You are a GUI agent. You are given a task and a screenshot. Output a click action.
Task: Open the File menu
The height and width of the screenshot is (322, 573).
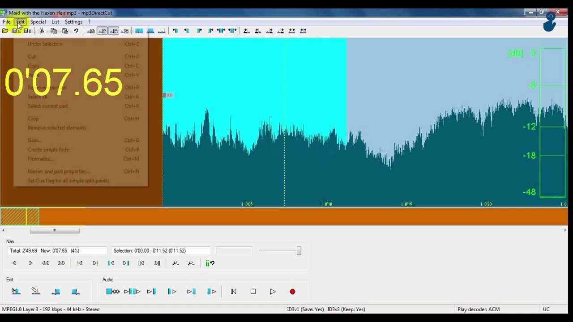pyautogui.click(x=7, y=21)
